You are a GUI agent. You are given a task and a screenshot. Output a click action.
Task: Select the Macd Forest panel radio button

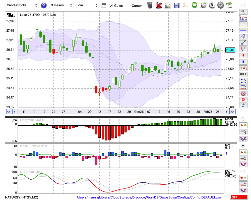tap(243, 119)
